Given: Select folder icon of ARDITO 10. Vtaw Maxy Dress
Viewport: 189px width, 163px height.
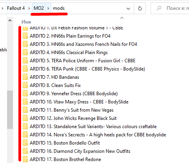Looking at the screenshot, I should [25, 102].
